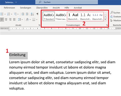Apply the Standard style

[x=49, y=16]
